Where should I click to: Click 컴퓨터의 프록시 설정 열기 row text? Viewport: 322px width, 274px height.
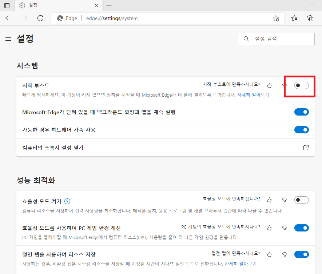53,148
